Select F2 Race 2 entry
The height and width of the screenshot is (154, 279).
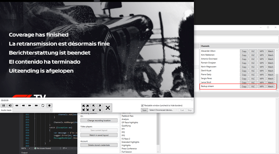coord(126,139)
